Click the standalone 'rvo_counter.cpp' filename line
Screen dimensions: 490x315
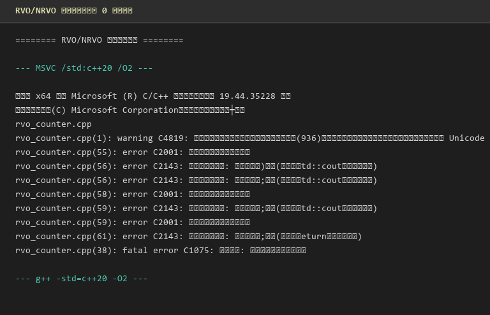(54, 124)
